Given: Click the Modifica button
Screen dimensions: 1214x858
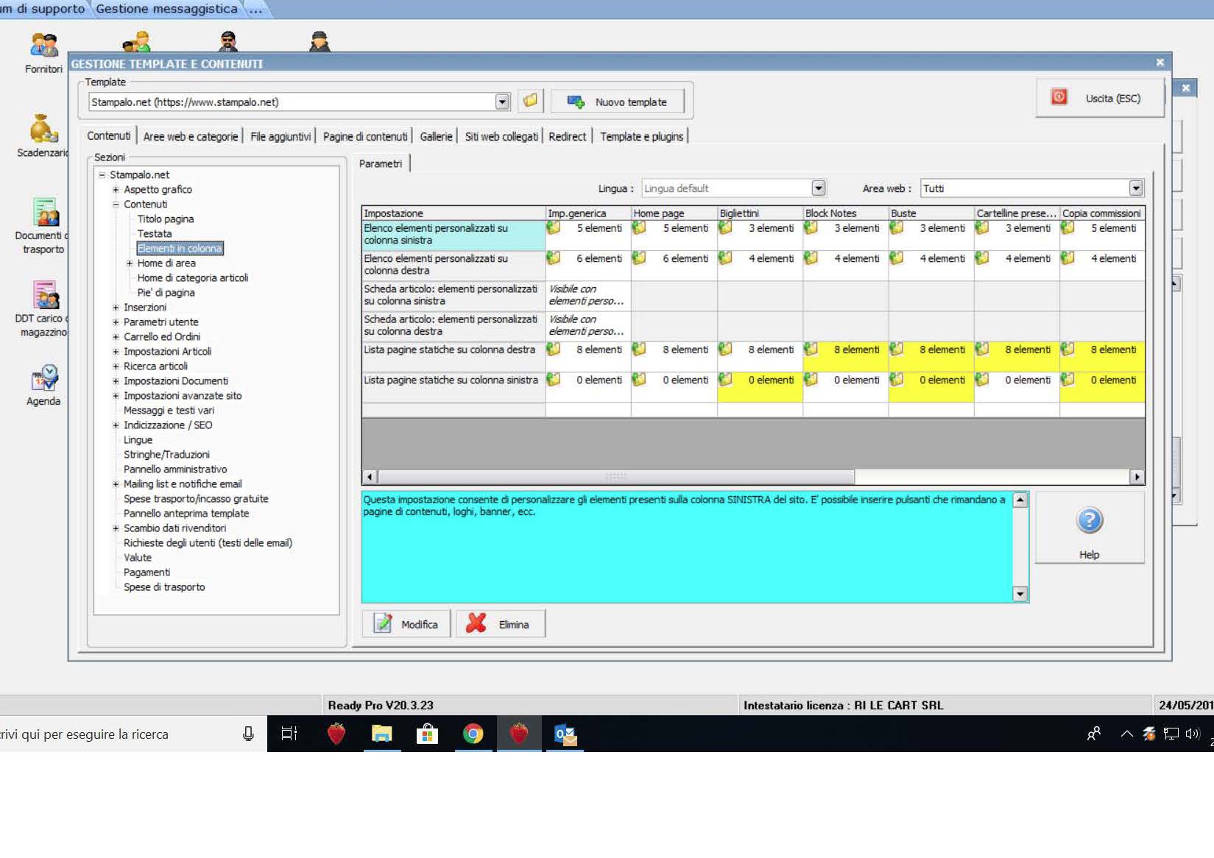Looking at the screenshot, I should pos(406,624).
